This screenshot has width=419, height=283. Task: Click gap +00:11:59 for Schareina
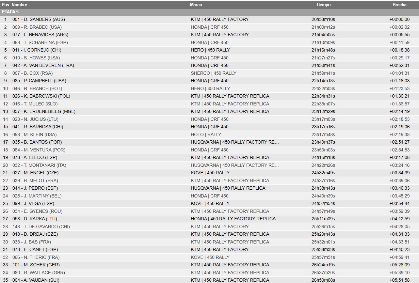coord(399,42)
